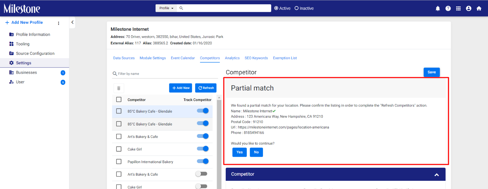This screenshot has width=488, height=189.
Task: Collapse the left sidebar with chevron
Action: tap(72, 22)
